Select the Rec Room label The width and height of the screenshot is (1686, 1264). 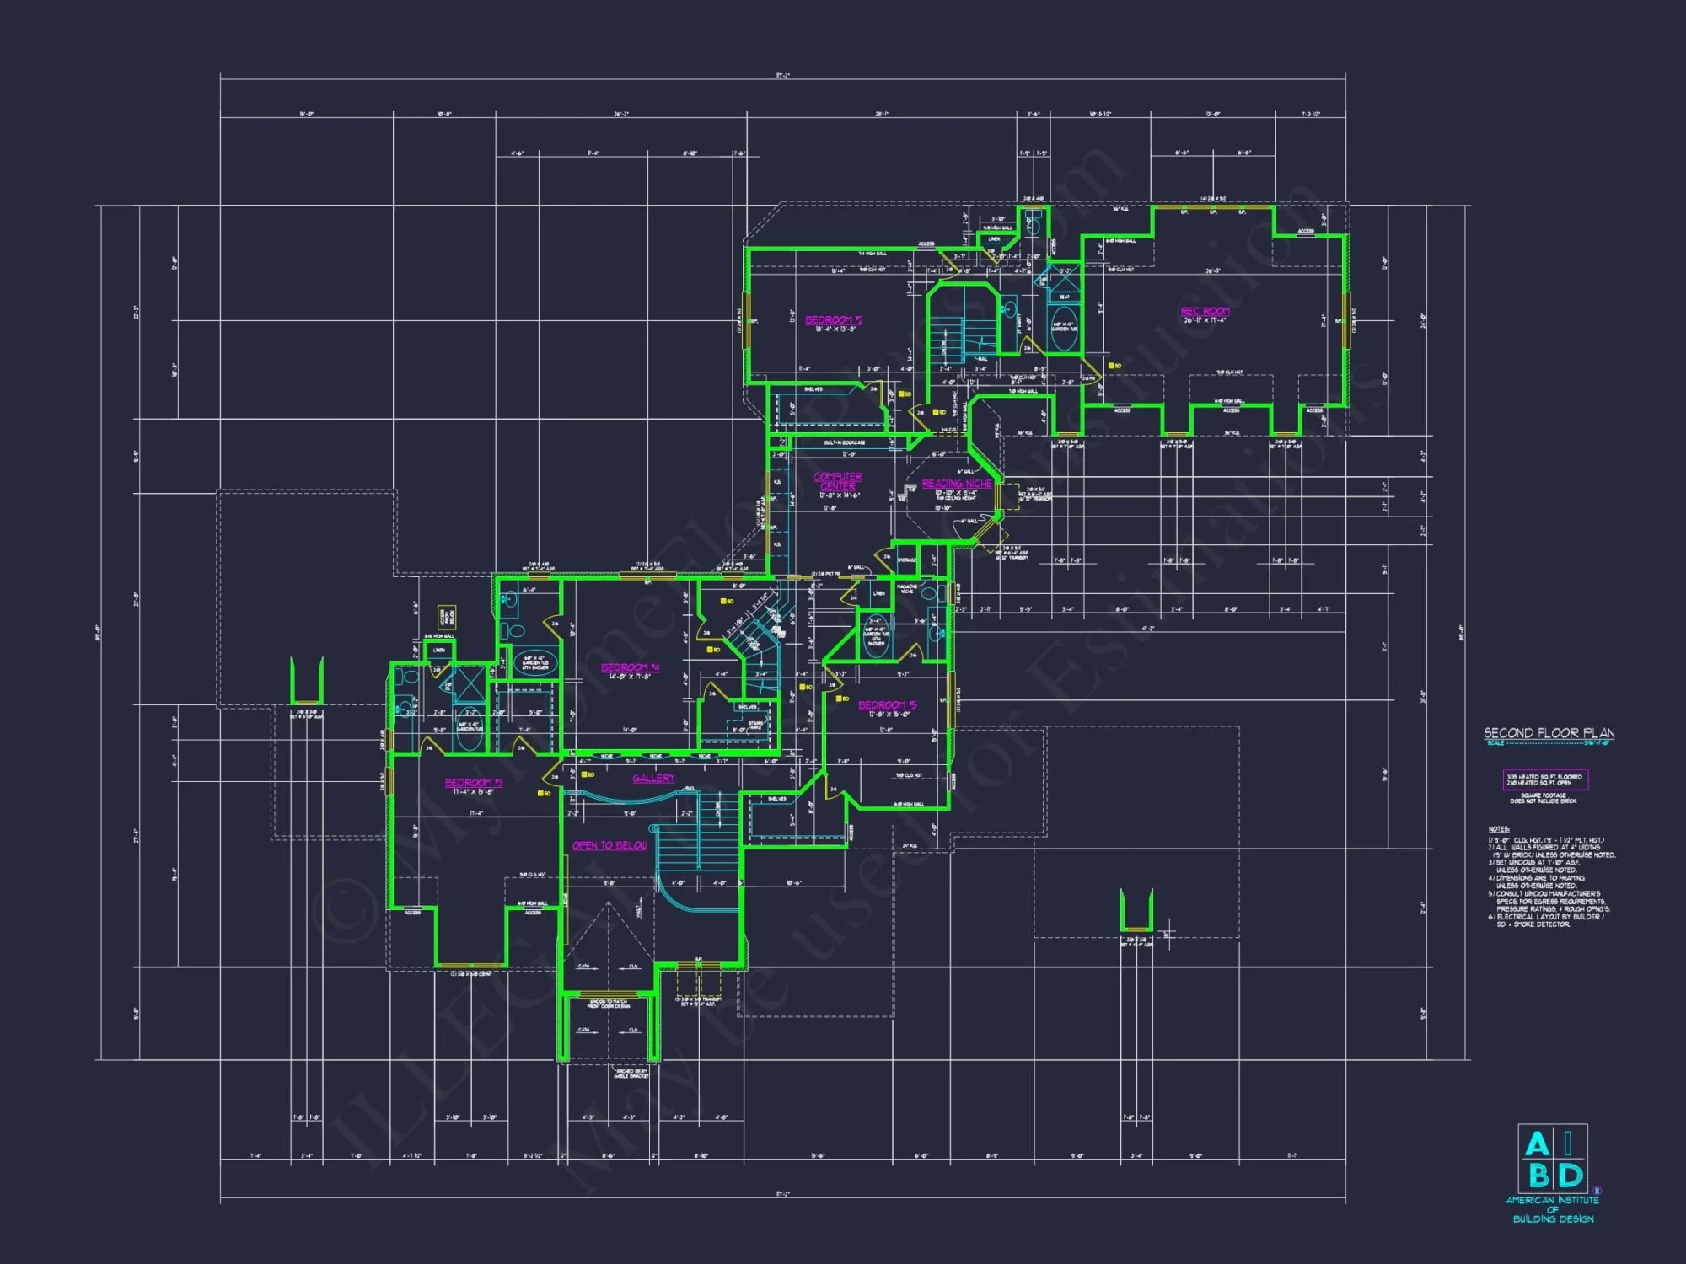[x=1205, y=311]
